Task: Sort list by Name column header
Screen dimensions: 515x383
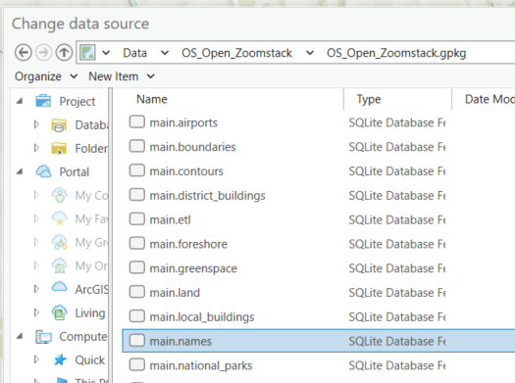Action: [x=229, y=99]
